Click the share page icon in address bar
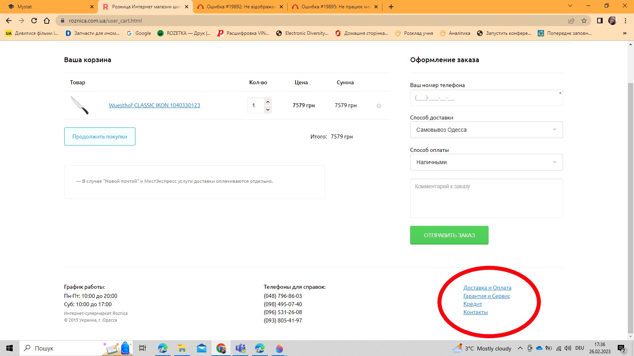The height and width of the screenshot is (356, 634). coord(571,21)
